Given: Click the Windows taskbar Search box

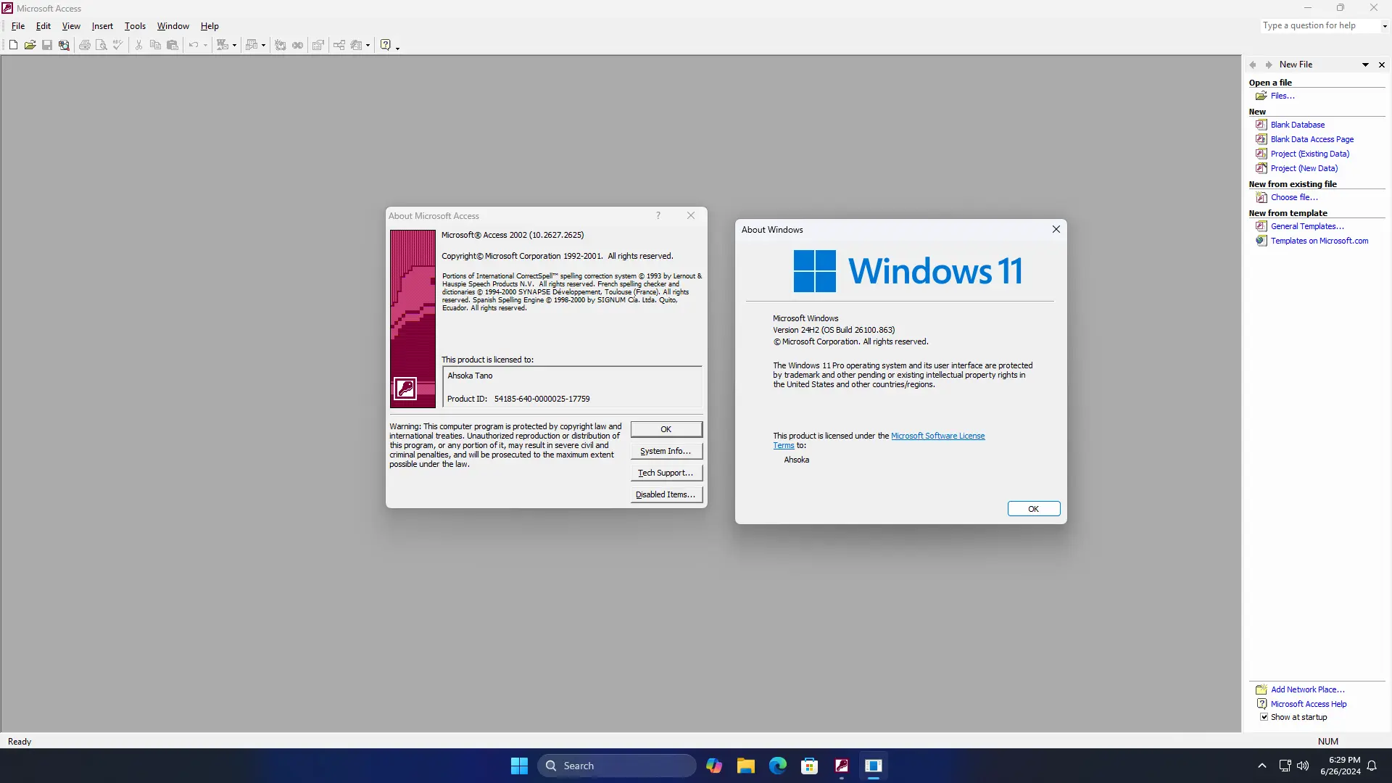Looking at the screenshot, I should 617,766.
